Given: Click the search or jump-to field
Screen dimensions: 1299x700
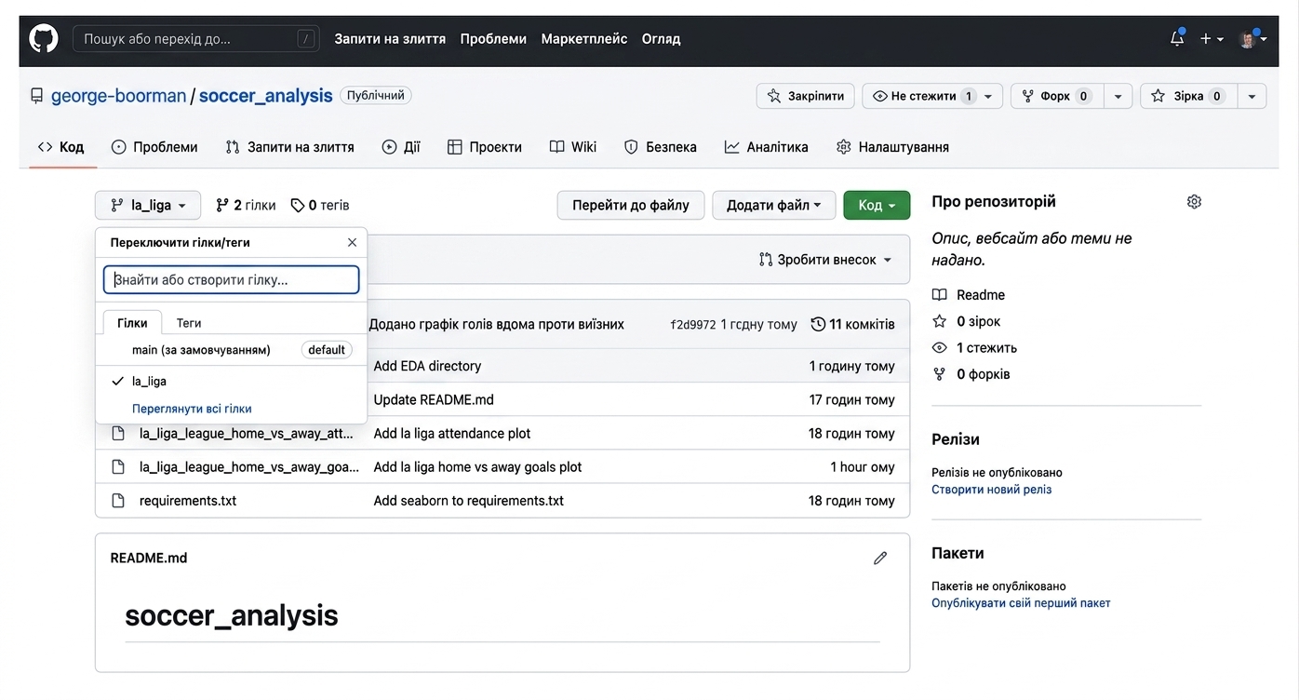Looking at the screenshot, I should click(x=196, y=39).
